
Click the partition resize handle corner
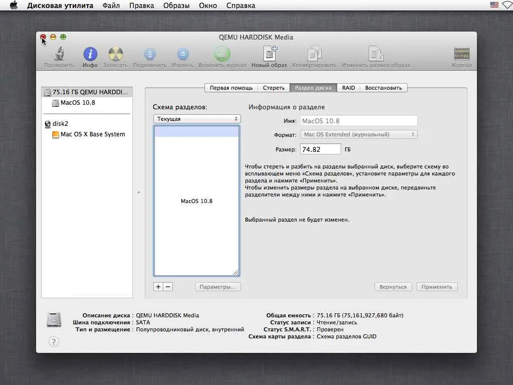click(236, 272)
